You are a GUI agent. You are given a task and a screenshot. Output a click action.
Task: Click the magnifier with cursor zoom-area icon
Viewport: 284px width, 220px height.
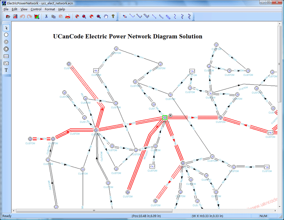pos(99,17)
